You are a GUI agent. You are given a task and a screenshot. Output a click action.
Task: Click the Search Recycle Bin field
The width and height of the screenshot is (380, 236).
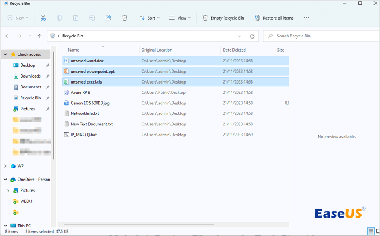pyautogui.click(x=320, y=36)
